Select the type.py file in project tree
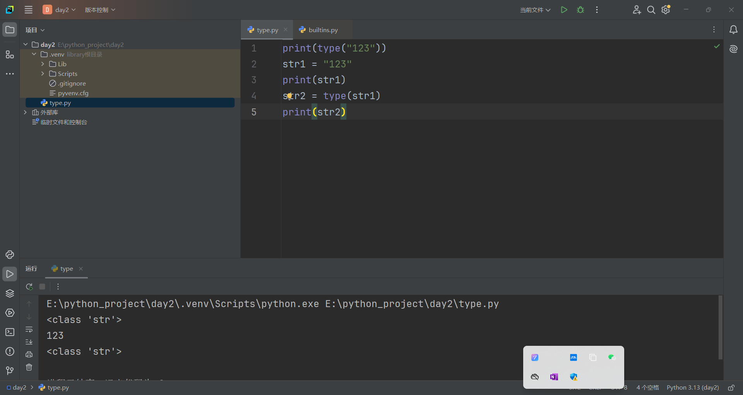The image size is (743, 395). (60, 103)
